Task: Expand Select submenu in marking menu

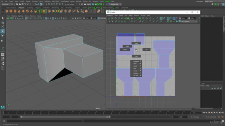Action: point(136,66)
